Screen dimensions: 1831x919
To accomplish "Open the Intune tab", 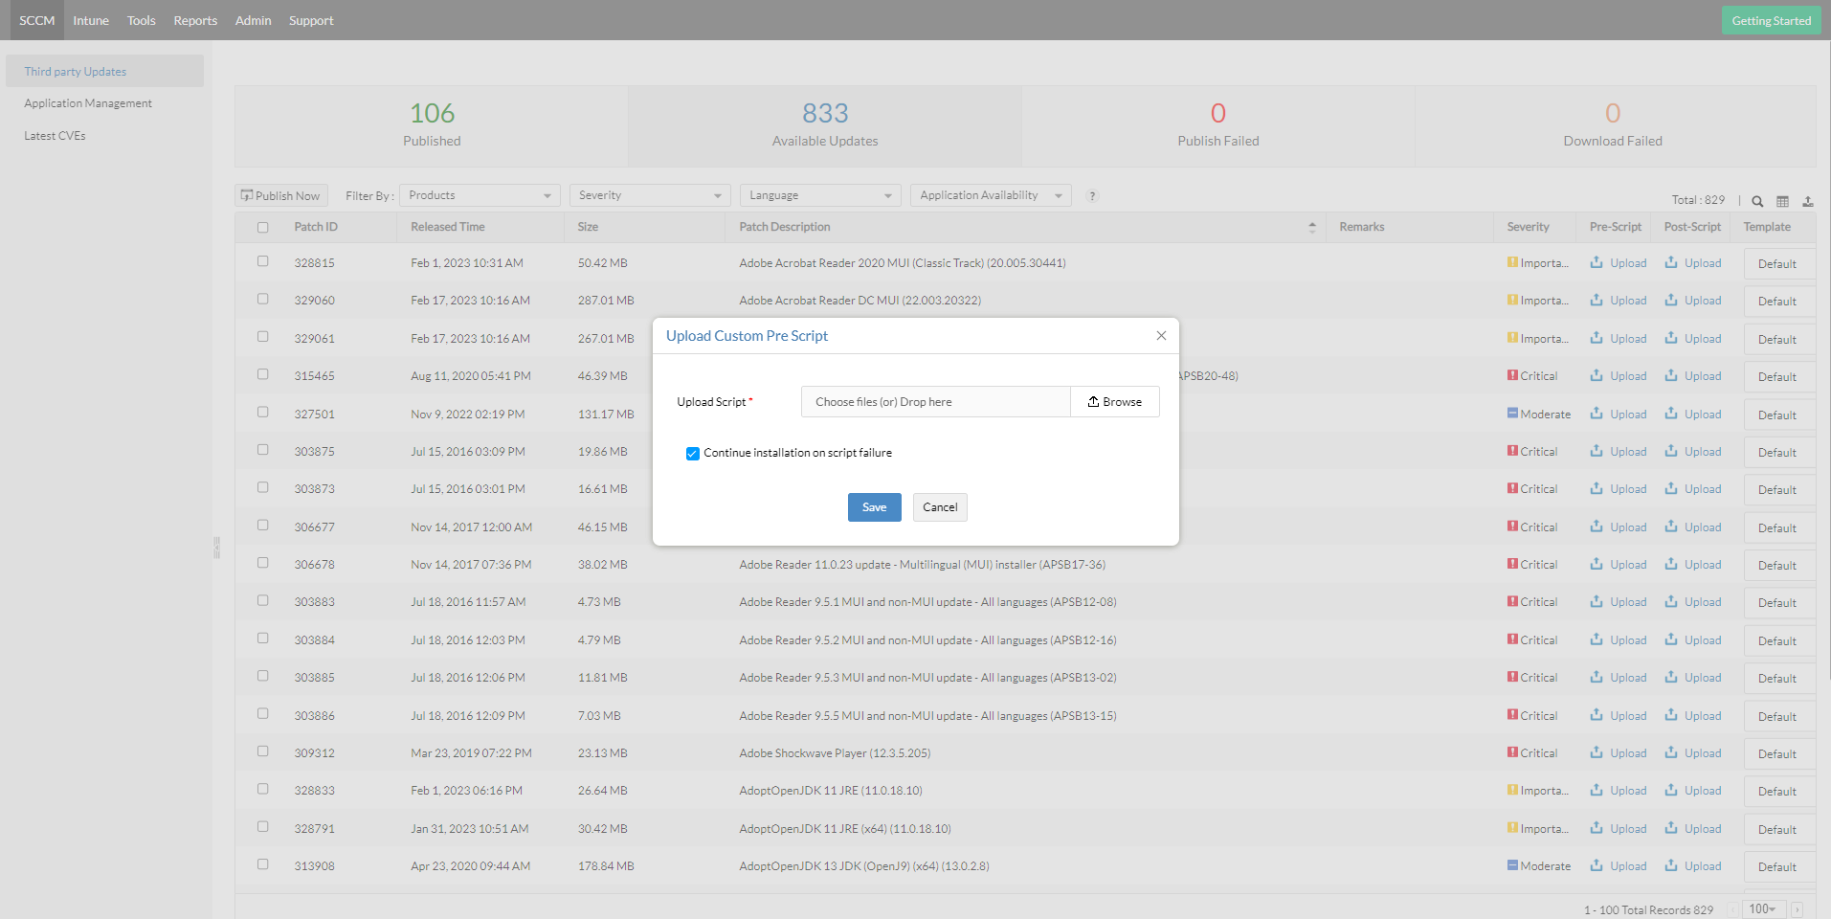I will click(x=91, y=20).
